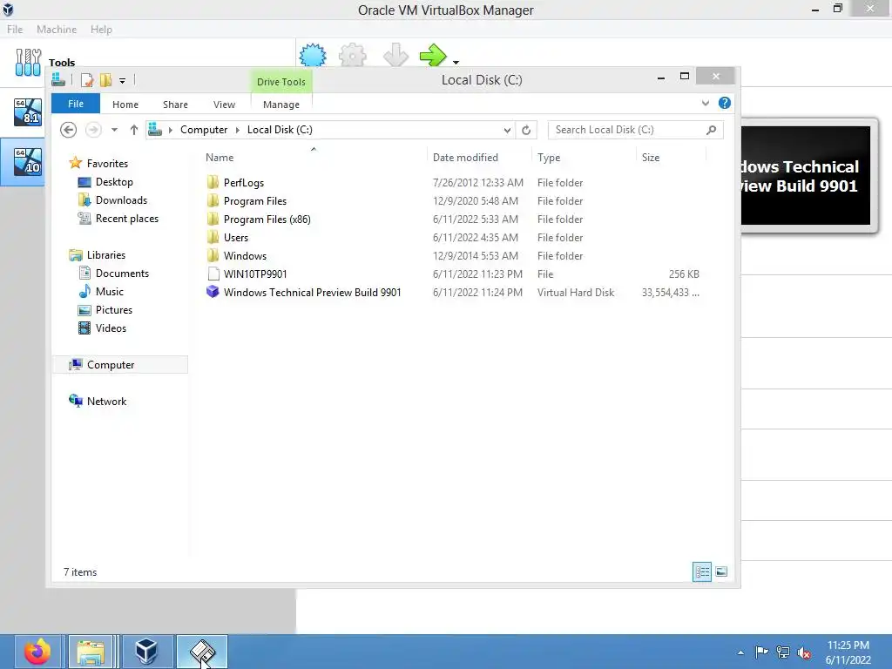
Task: Open the Customize Quick Access Toolbar dropdown
Action: click(x=122, y=81)
